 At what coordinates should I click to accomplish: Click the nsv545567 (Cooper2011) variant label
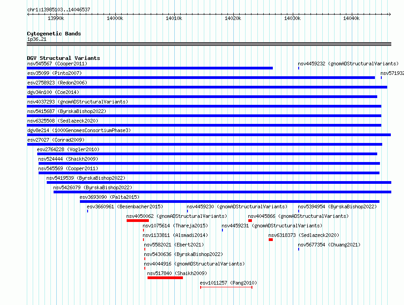57,64
